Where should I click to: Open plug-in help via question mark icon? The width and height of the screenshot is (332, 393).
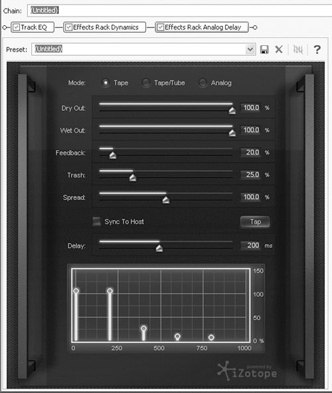point(317,49)
